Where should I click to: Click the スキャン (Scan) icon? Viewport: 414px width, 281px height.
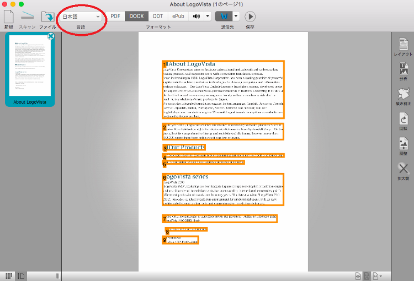pos(27,16)
